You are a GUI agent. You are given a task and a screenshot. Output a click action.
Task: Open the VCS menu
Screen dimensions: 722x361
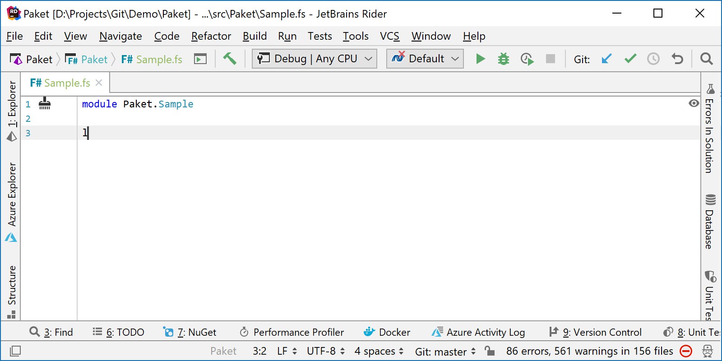(x=390, y=36)
